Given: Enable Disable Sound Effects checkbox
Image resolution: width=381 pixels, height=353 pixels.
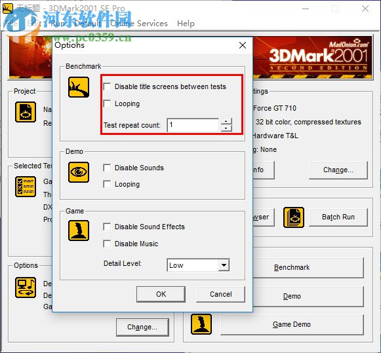Looking at the screenshot, I should [107, 227].
